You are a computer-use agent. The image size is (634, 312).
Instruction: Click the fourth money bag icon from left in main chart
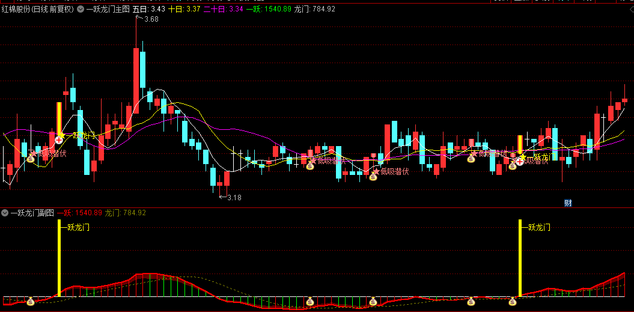click(x=471, y=158)
